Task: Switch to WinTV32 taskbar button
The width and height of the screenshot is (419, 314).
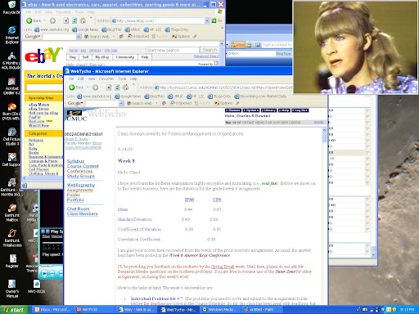Action: click(94, 310)
